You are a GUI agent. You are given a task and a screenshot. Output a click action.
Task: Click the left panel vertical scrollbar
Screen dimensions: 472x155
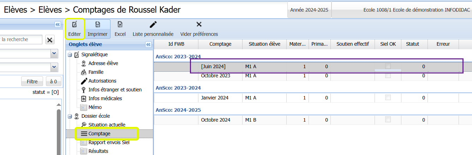coord(59,130)
